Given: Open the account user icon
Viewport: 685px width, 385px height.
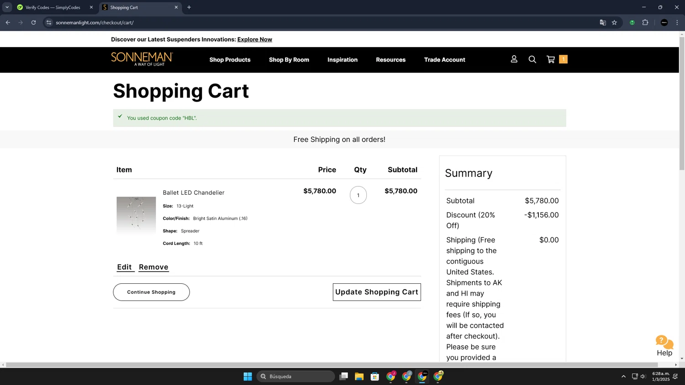Looking at the screenshot, I should coord(514,59).
